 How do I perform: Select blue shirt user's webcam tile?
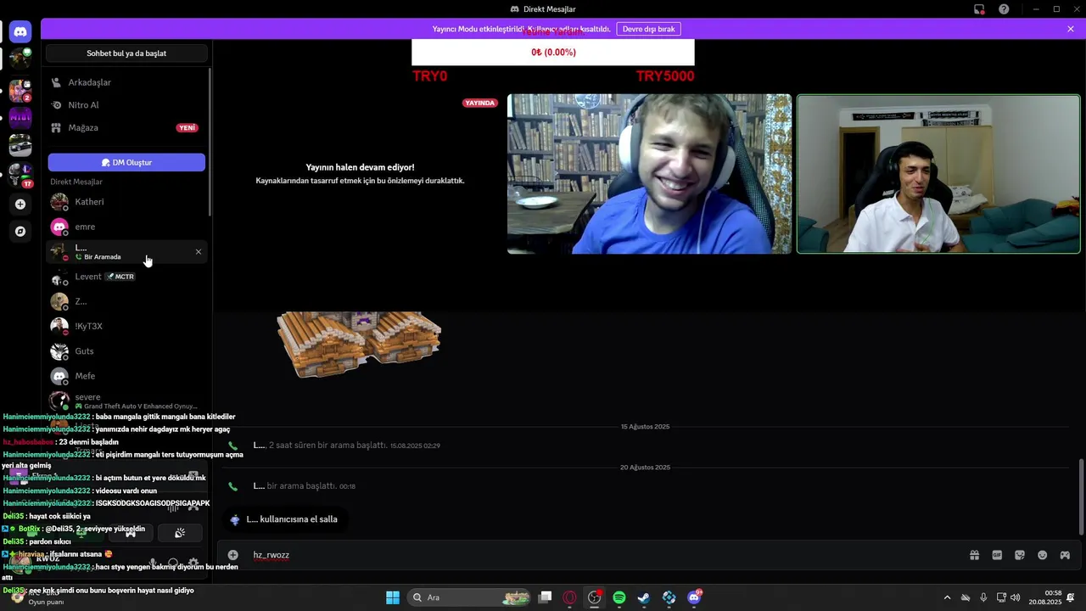(x=649, y=174)
